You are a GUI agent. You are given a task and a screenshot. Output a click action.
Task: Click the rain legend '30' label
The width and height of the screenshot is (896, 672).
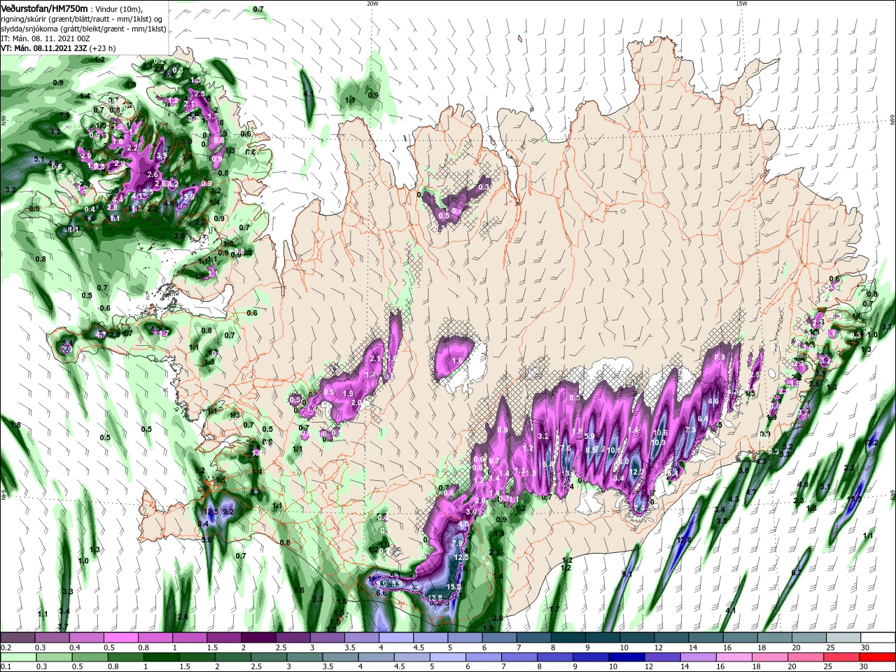(865, 667)
